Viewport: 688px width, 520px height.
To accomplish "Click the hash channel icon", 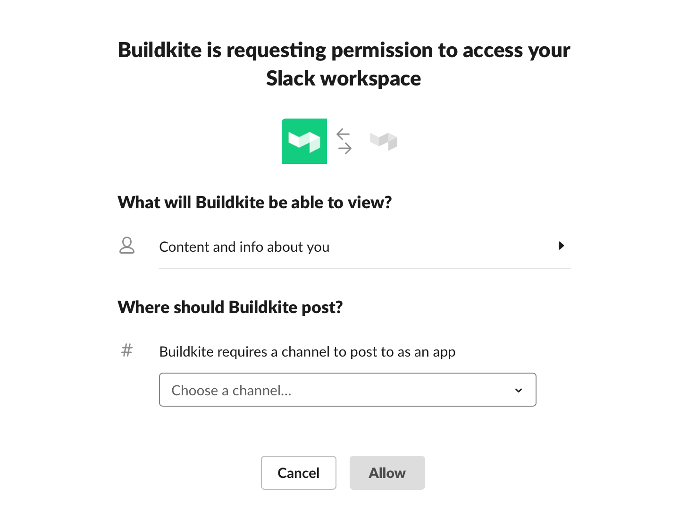I will pos(126,350).
